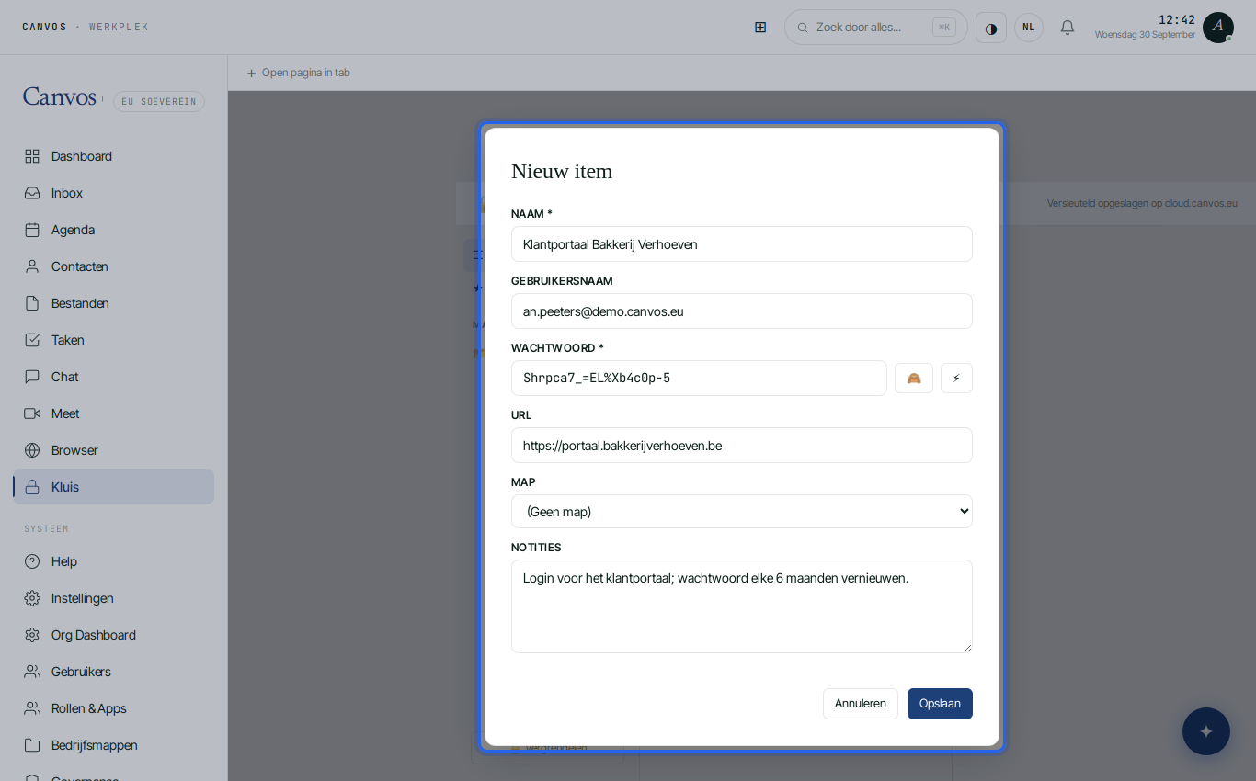Open notifications with the bell icon
The width and height of the screenshot is (1256, 781).
tap(1068, 28)
